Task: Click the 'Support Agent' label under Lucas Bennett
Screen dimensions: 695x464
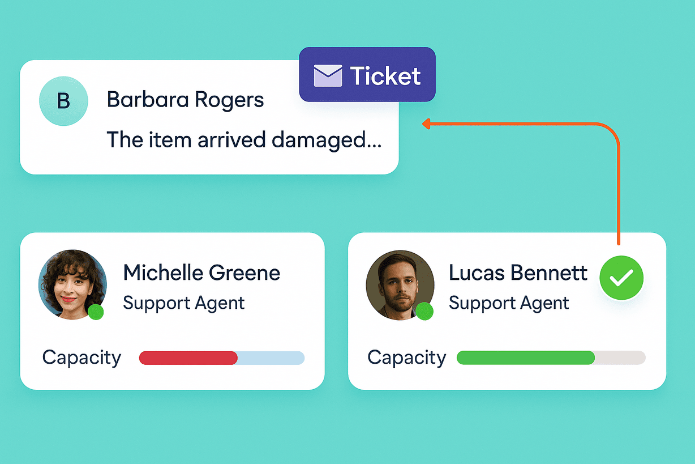Action: coord(509,303)
